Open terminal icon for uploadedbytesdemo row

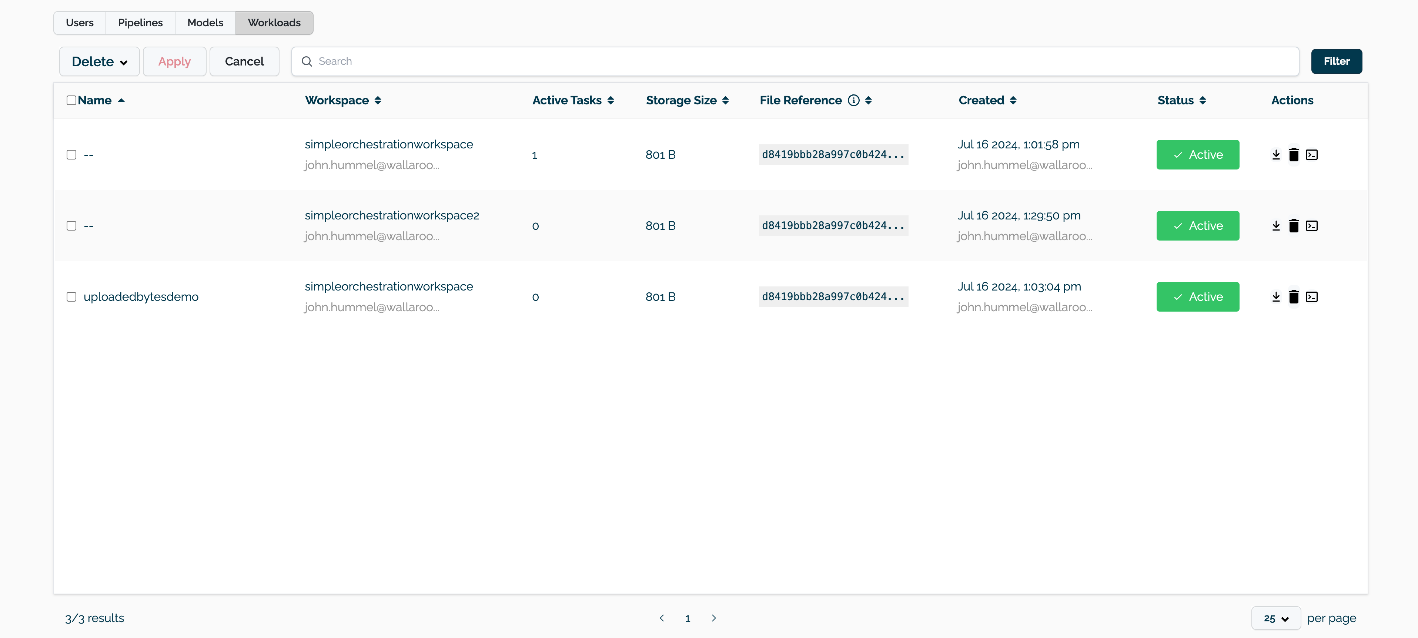point(1312,297)
